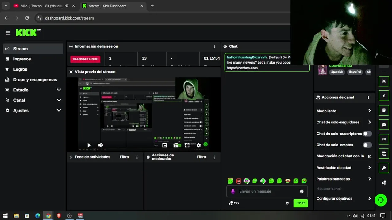Open OBS Studio from taskbar

[x=69, y=216]
